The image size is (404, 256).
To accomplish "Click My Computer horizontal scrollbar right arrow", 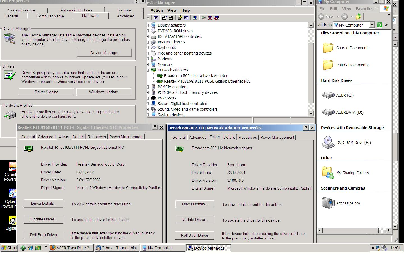I will coord(389,230).
